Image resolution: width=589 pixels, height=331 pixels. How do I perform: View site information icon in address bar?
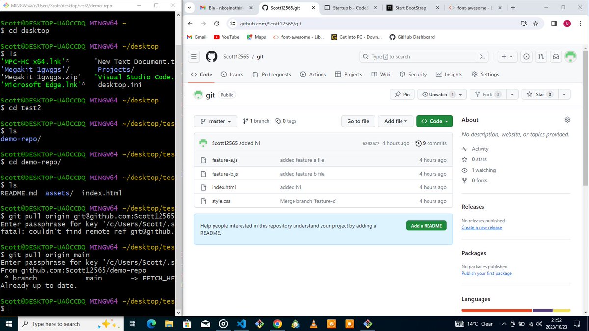pyautogui.click(x=233, y=24)
